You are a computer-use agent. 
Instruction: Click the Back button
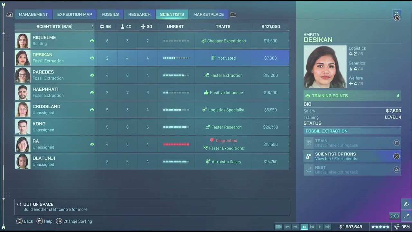point(25,221)
